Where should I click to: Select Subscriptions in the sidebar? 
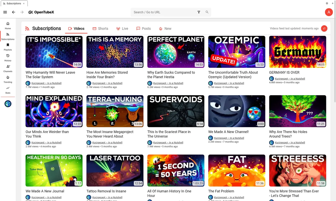pos(8,36)
